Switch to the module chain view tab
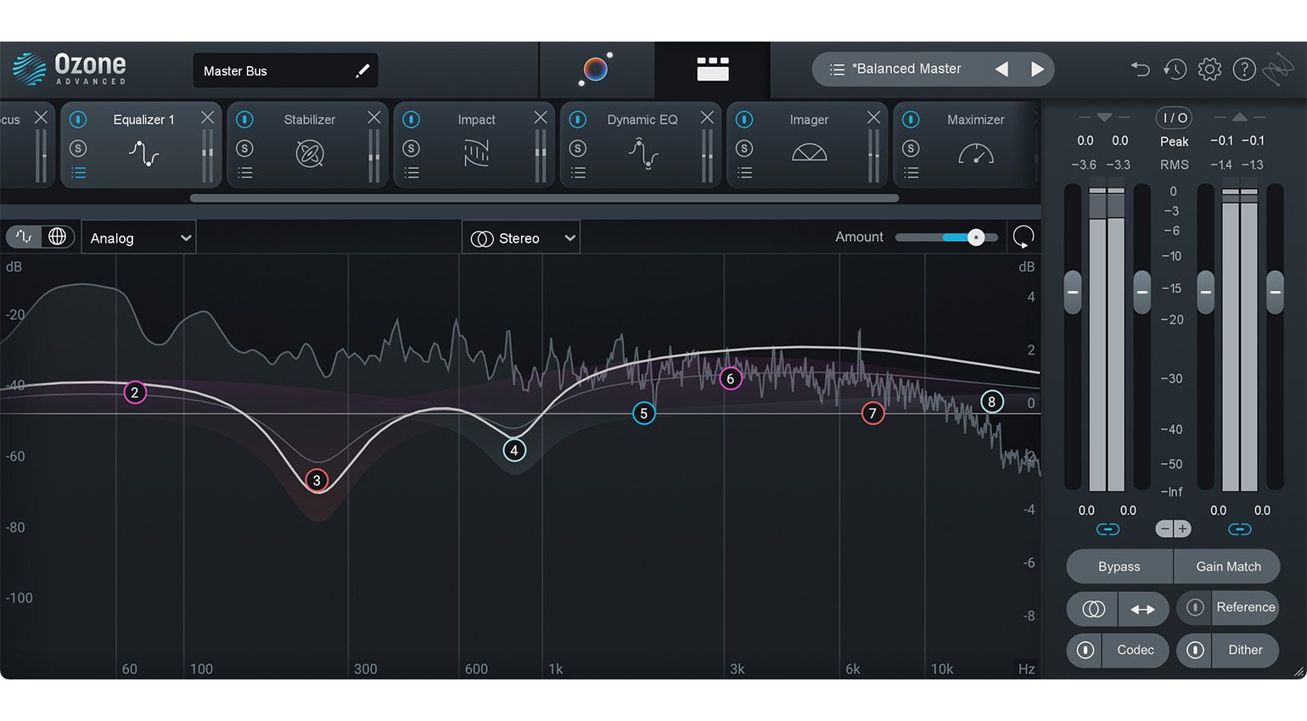The image size is (1307, 721). 713,69
